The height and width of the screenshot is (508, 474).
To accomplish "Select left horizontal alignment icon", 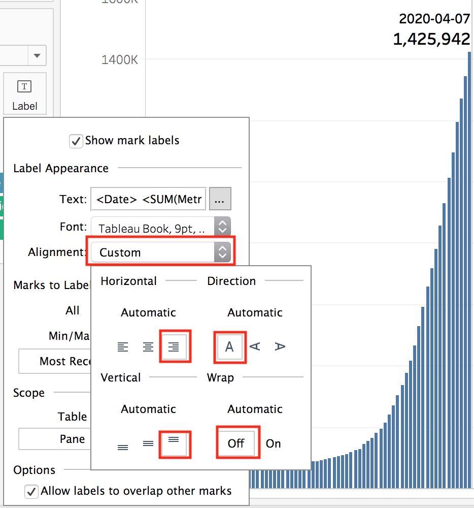I will coord(123,347).
